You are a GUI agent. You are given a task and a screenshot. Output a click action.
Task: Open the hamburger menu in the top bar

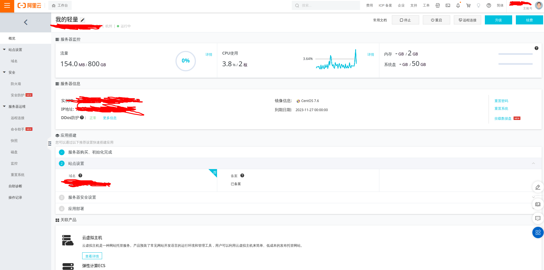pos(7,6)
